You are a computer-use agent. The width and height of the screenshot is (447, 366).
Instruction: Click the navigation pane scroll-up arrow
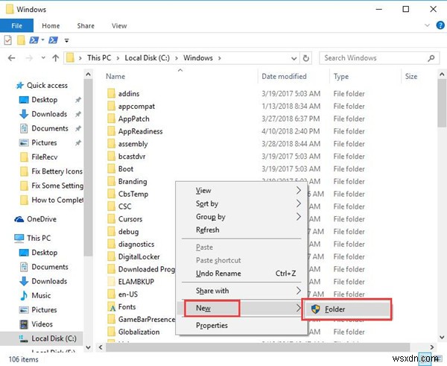click(89, 75)
